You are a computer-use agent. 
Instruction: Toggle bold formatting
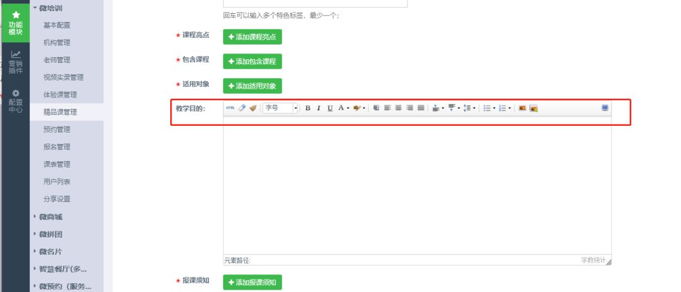pos(308,108)
